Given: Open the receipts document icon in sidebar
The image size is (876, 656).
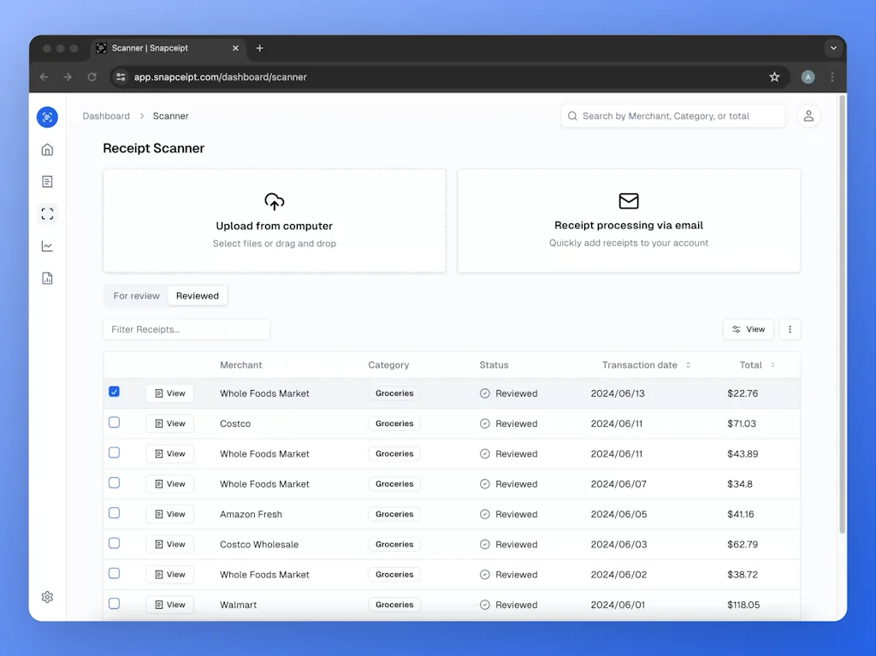Looking at the screenshot, I should pyautogui.click(x=47, y=181).
